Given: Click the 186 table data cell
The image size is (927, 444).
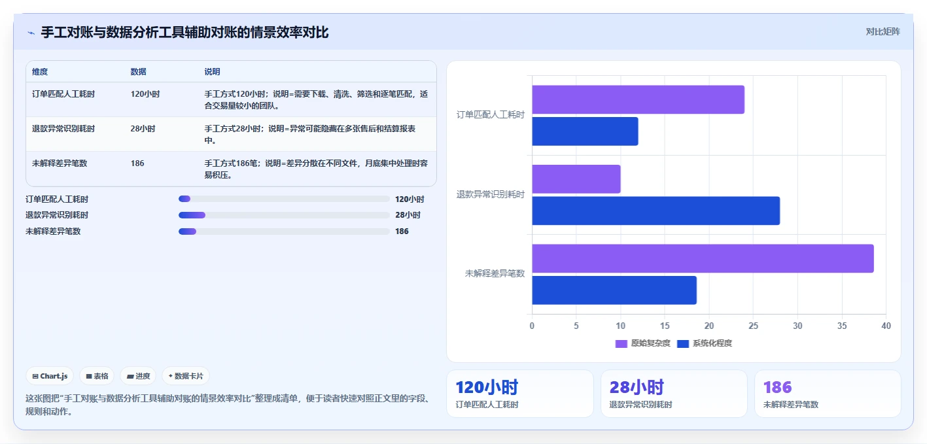Looking at the screenshot, I should point(137,163).
